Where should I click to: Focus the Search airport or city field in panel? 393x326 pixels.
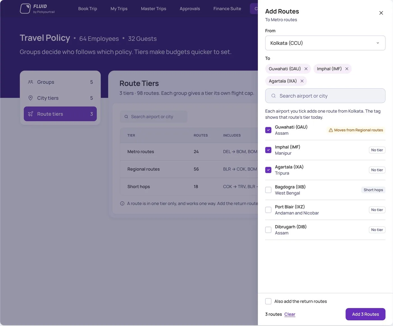[x=325, y=96]
